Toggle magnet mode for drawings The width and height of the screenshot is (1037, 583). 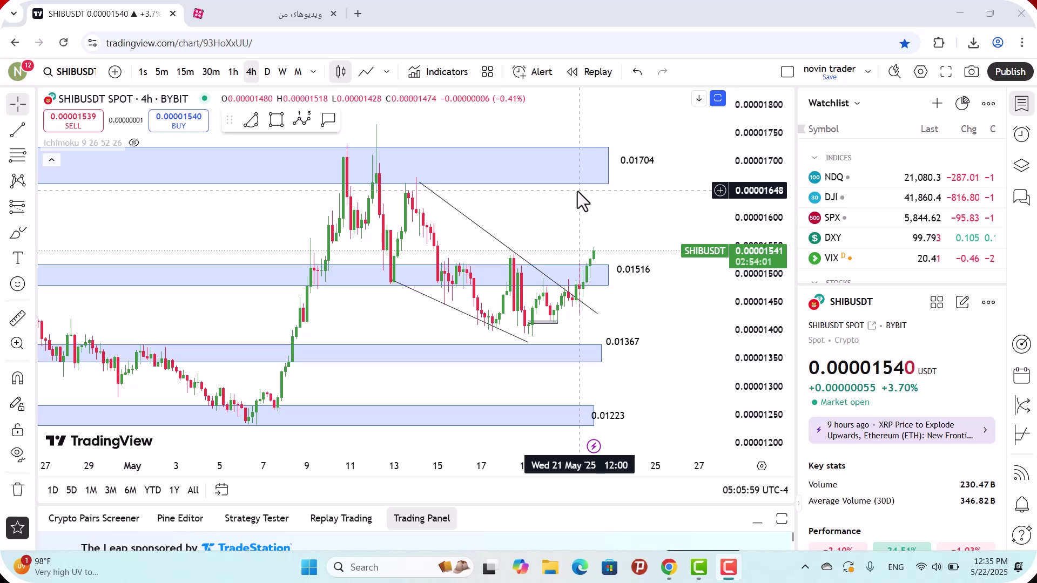pos(17,378)
